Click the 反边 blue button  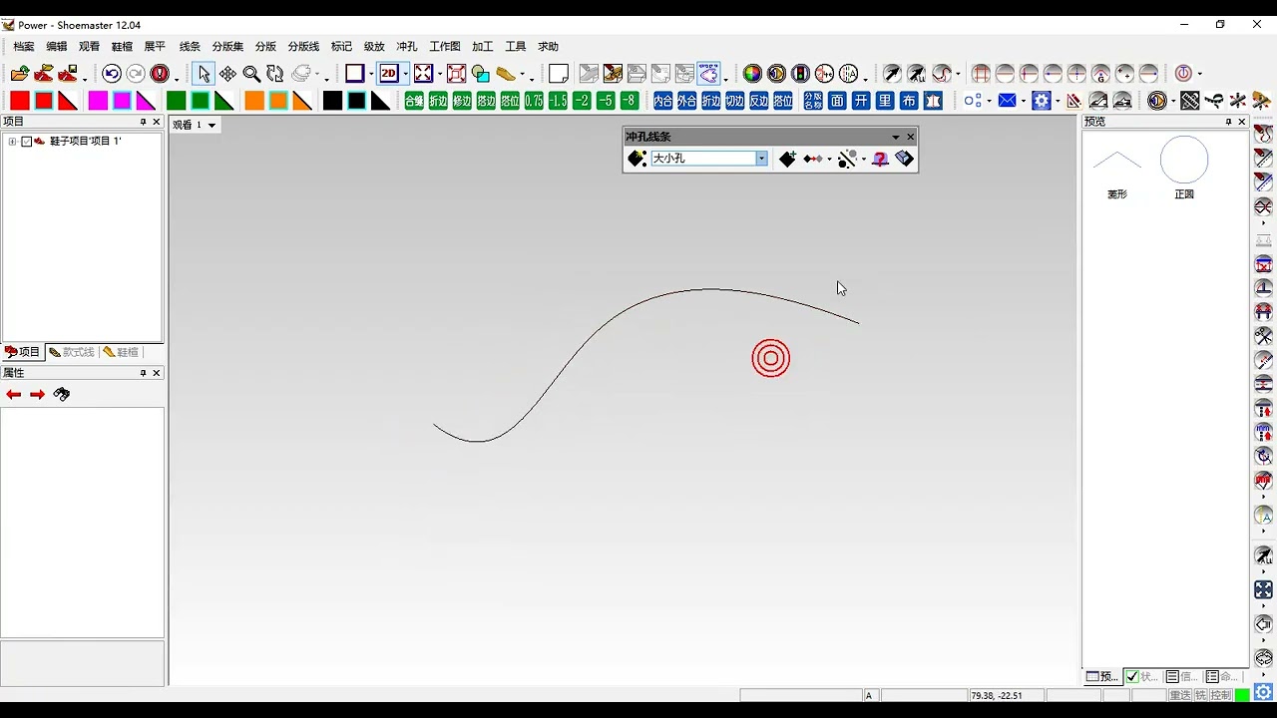click(758, 101)
